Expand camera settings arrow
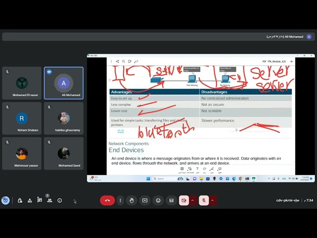317x238 pixels. [x=193, y=200]
